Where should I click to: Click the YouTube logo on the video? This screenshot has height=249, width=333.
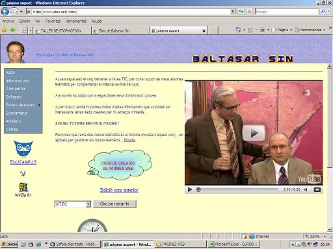click(x=309, y=179)
